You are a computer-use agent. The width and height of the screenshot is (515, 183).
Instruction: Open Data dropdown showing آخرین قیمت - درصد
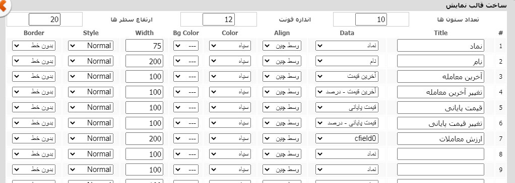point(347,92)
